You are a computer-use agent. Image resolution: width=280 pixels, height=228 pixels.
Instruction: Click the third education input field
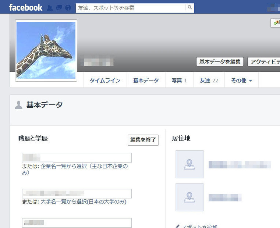(x=77, y=222)
